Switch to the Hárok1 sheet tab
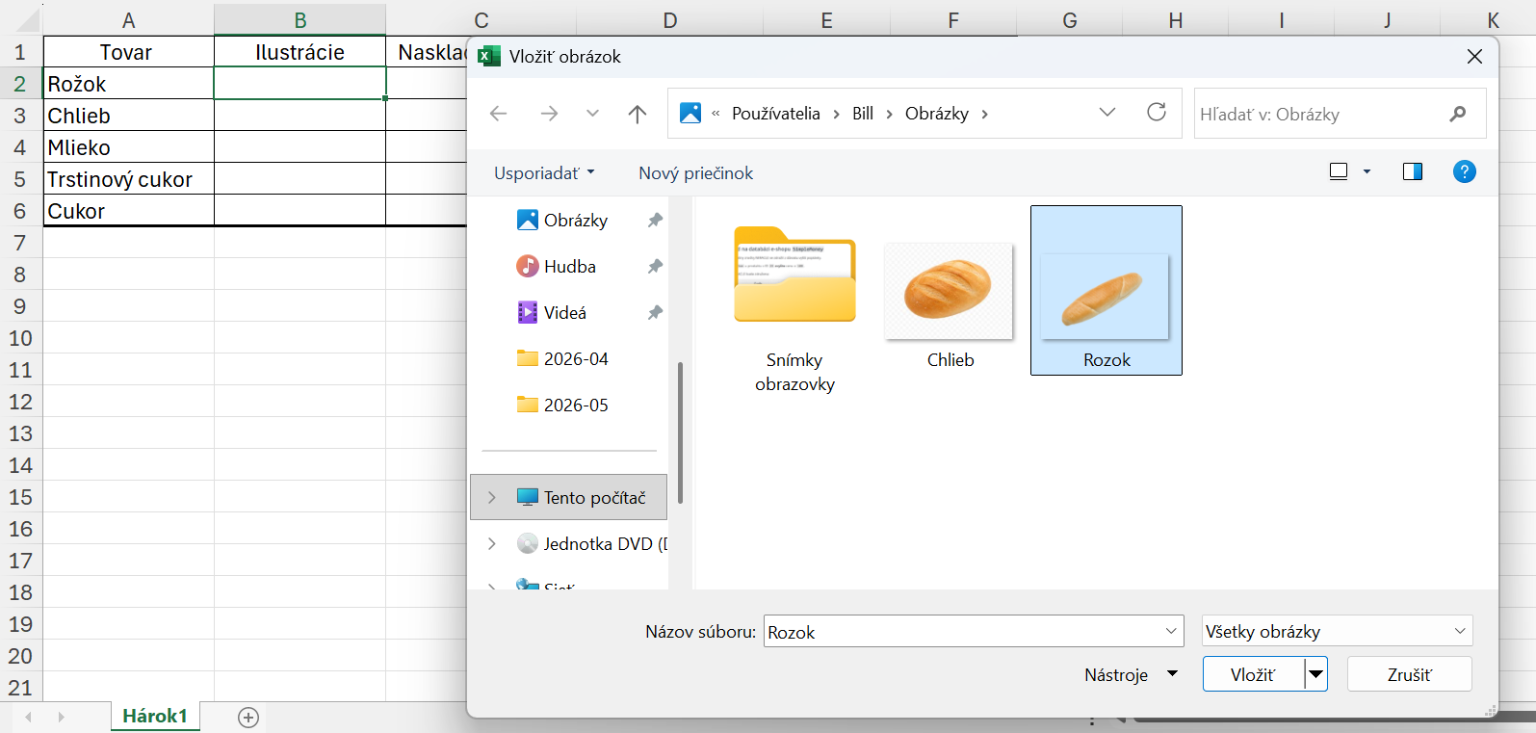The image size is (1536, 733). click(154, 717)
